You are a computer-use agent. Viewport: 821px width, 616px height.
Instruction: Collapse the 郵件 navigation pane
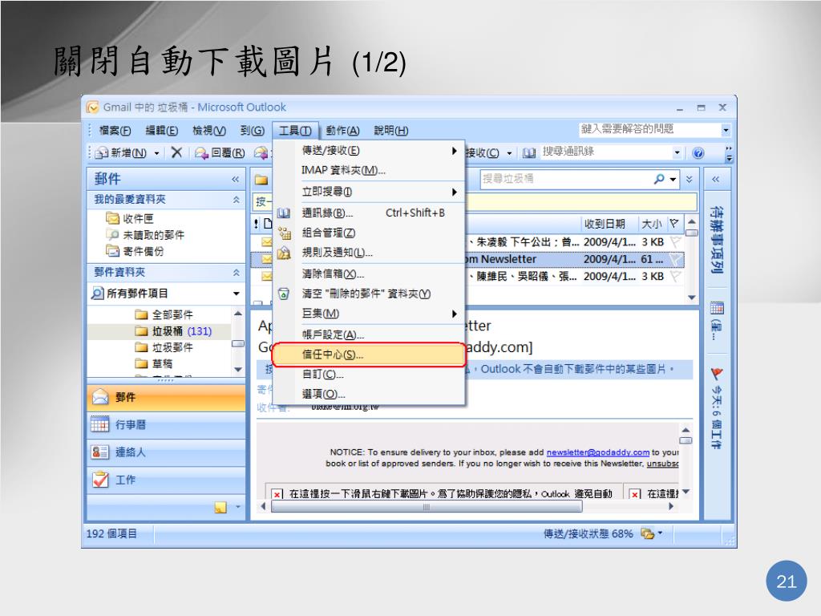(x=236, y=179)
